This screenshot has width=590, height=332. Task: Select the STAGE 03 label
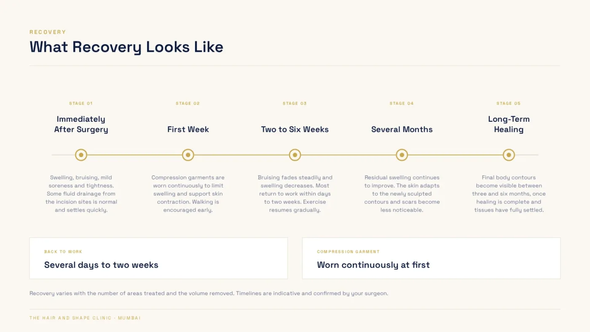[295, 103]
